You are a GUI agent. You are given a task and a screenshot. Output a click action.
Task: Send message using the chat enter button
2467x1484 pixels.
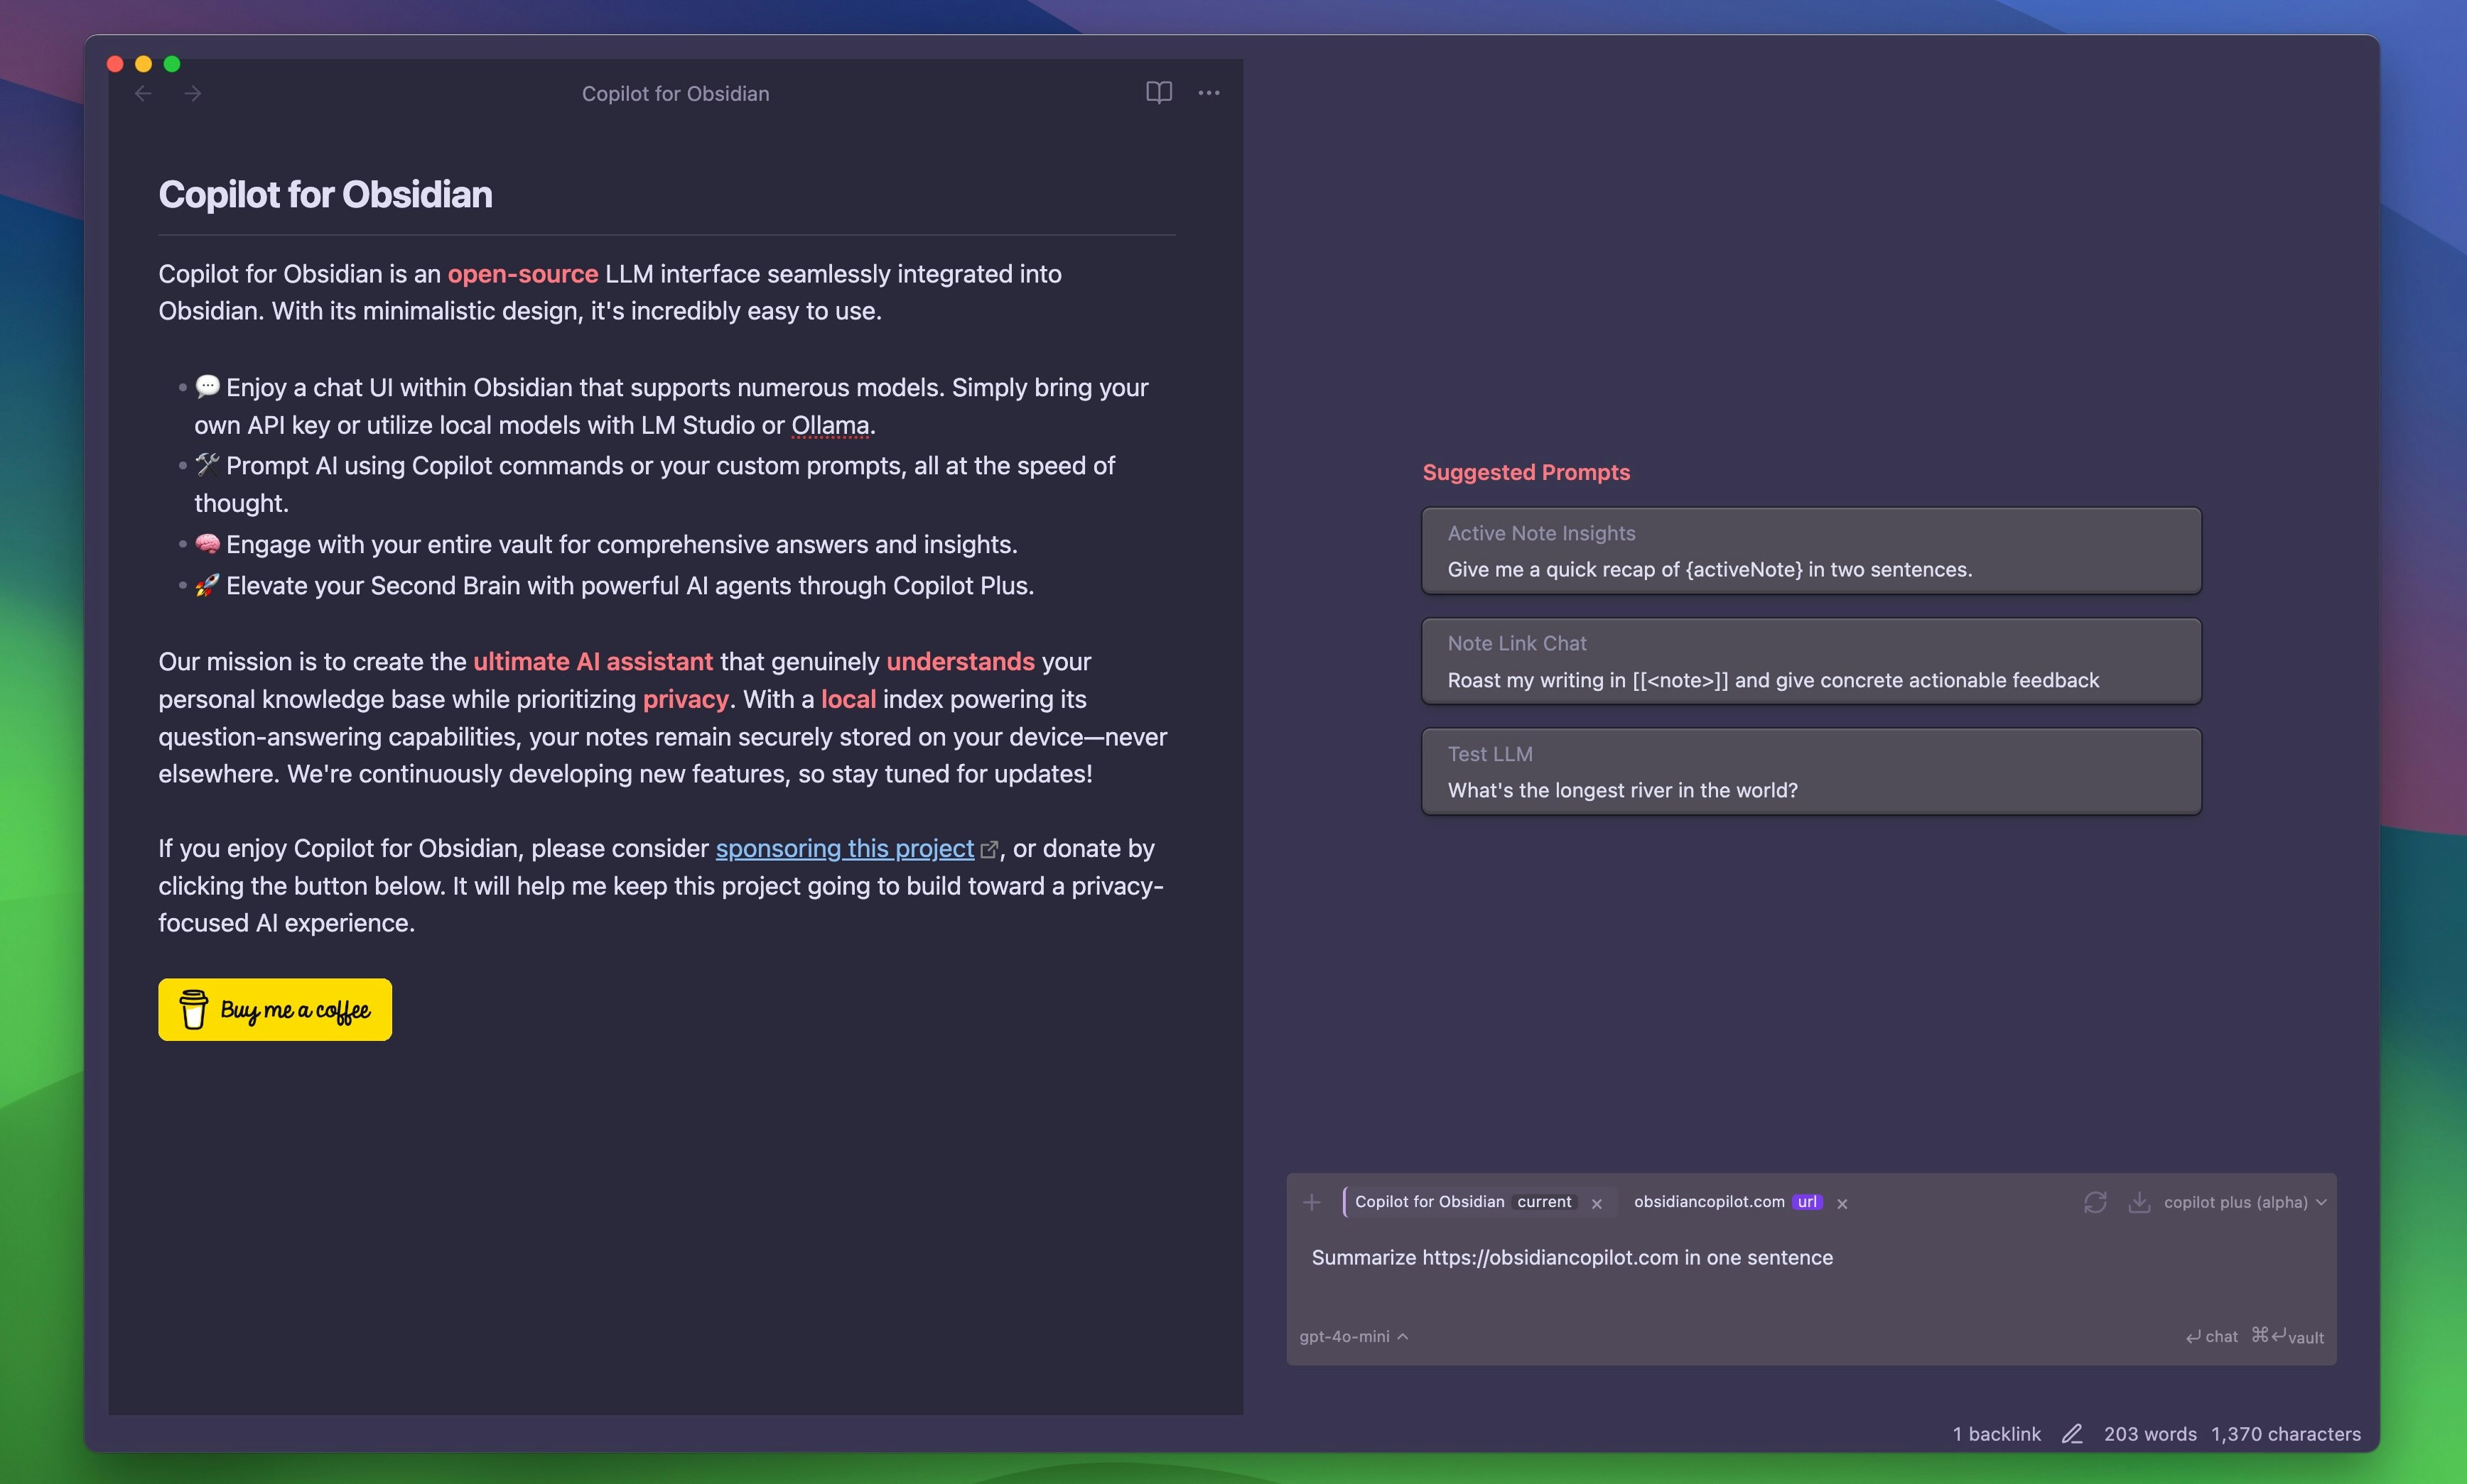pyautogui.click(x=2211, y=1336)
